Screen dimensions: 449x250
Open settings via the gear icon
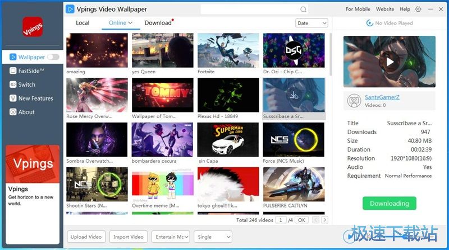(418, 10)
